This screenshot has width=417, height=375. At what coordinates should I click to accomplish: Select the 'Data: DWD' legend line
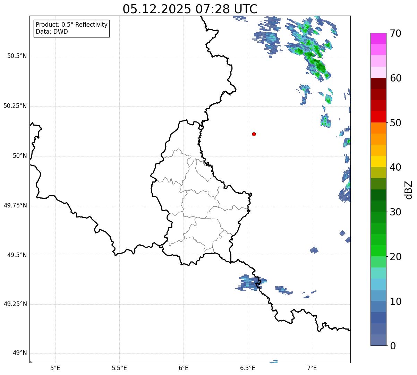[52, 32]
